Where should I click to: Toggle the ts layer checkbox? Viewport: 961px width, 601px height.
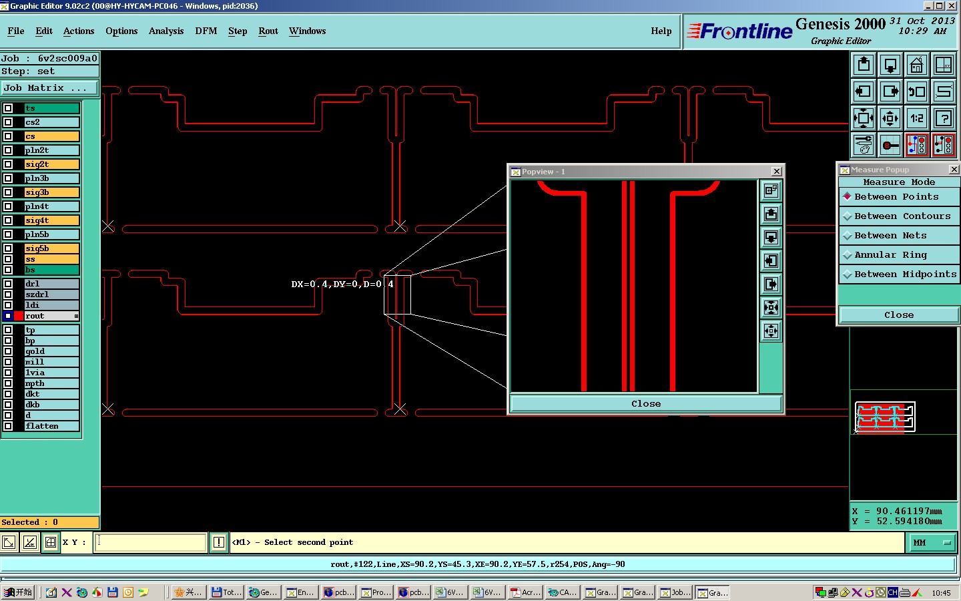tap(8, 108)
